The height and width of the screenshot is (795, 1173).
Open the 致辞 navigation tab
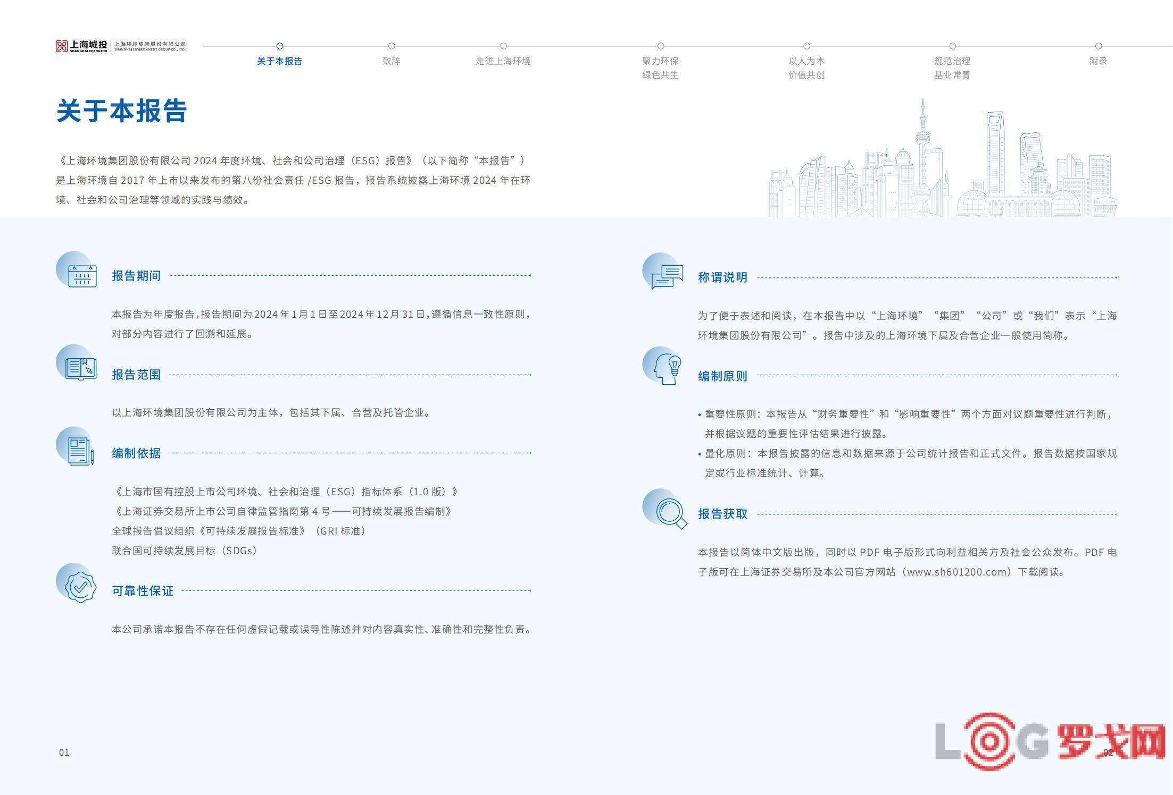click(391, 61)
